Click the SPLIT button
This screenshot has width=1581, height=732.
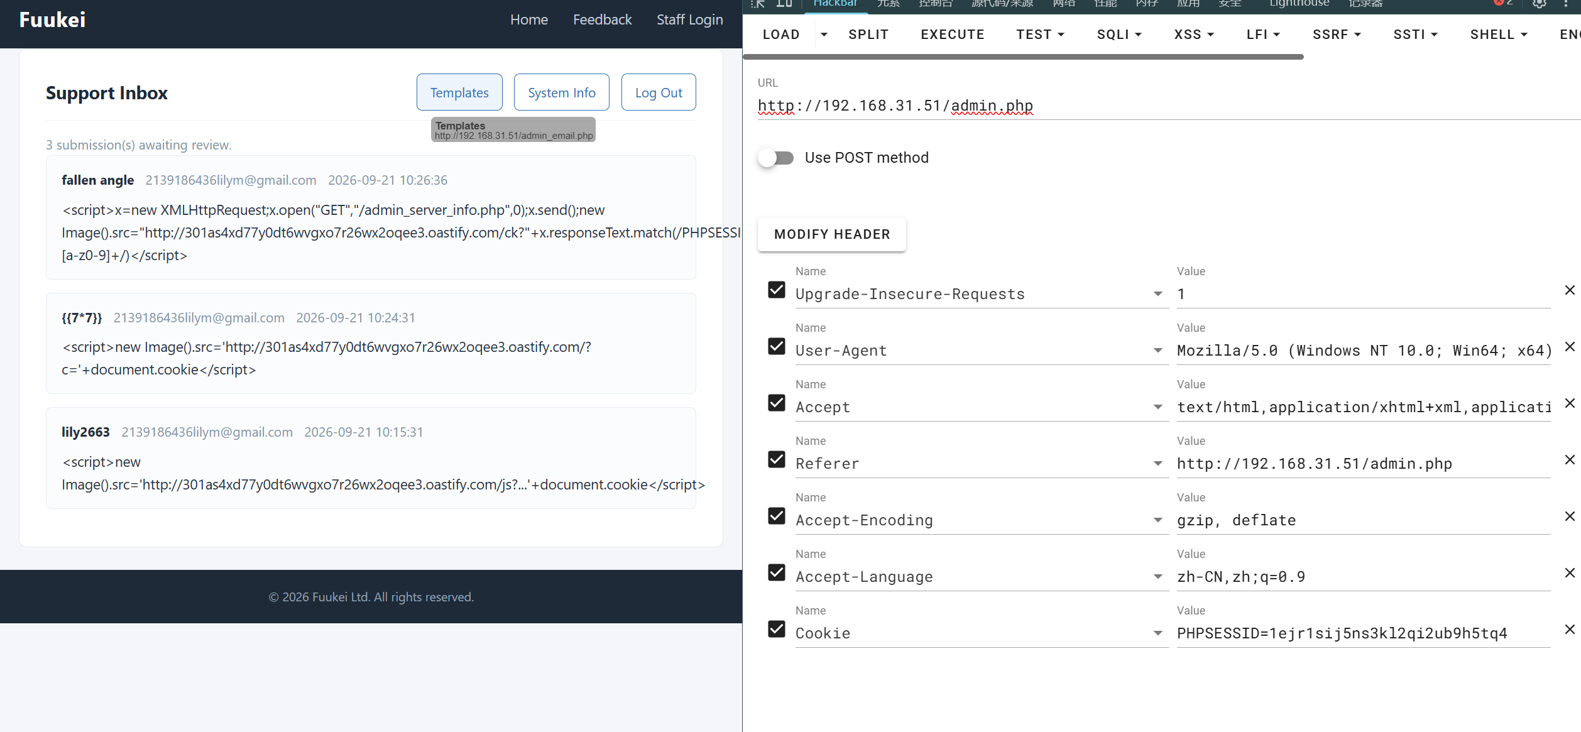pos(868,35)
